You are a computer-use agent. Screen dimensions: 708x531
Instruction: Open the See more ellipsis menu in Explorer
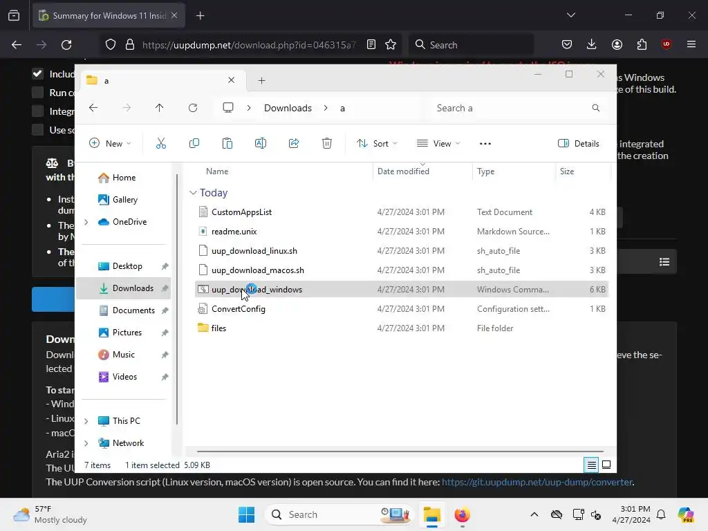pyautogui.click(x=485, y=144)
